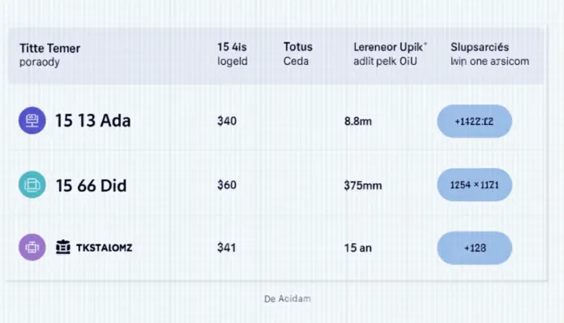564x323 pixels.
Task: Sort by the Totus Ceda column header
Action: point(298,54)
